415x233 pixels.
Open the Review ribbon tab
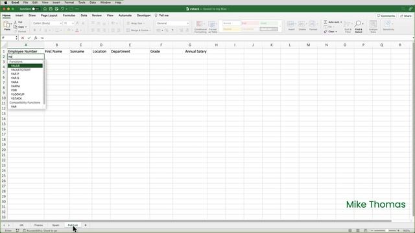[x=97, y=16]
